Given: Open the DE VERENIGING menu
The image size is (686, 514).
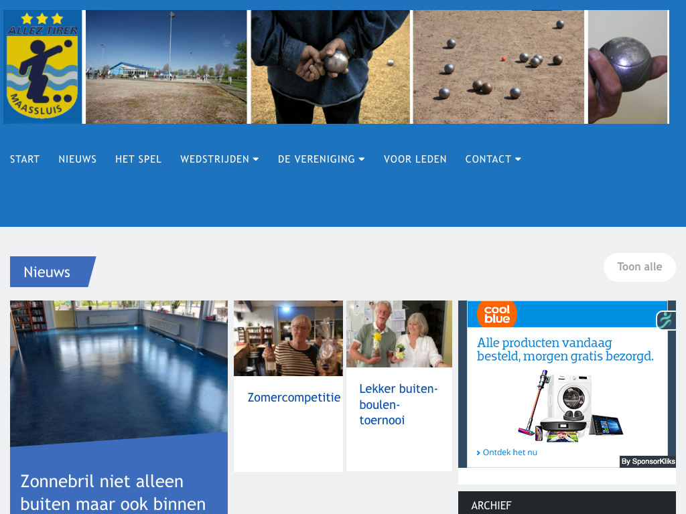Looking at the screenshot, I should (316, 159).
